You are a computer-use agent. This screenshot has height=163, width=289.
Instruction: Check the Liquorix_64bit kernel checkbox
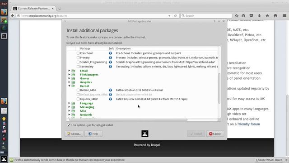coord(78,99)
